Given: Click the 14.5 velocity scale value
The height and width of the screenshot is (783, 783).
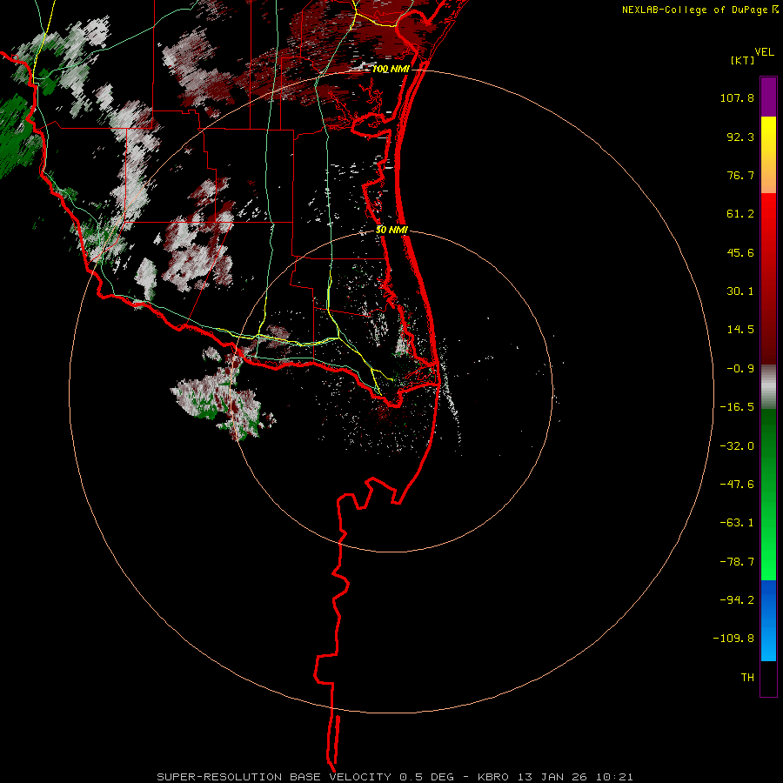Looking at the screenshot, I should tap(740, 330).
